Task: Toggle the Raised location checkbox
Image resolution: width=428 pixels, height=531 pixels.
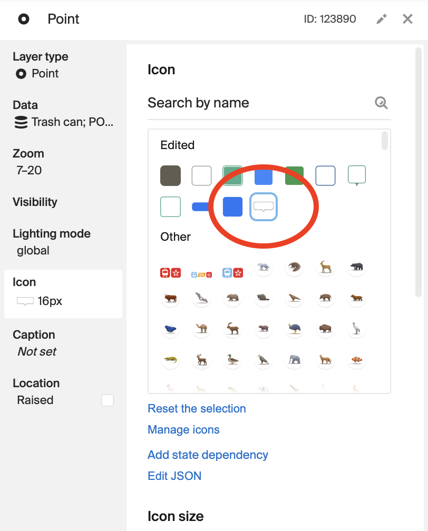Action: click(108, 400)
